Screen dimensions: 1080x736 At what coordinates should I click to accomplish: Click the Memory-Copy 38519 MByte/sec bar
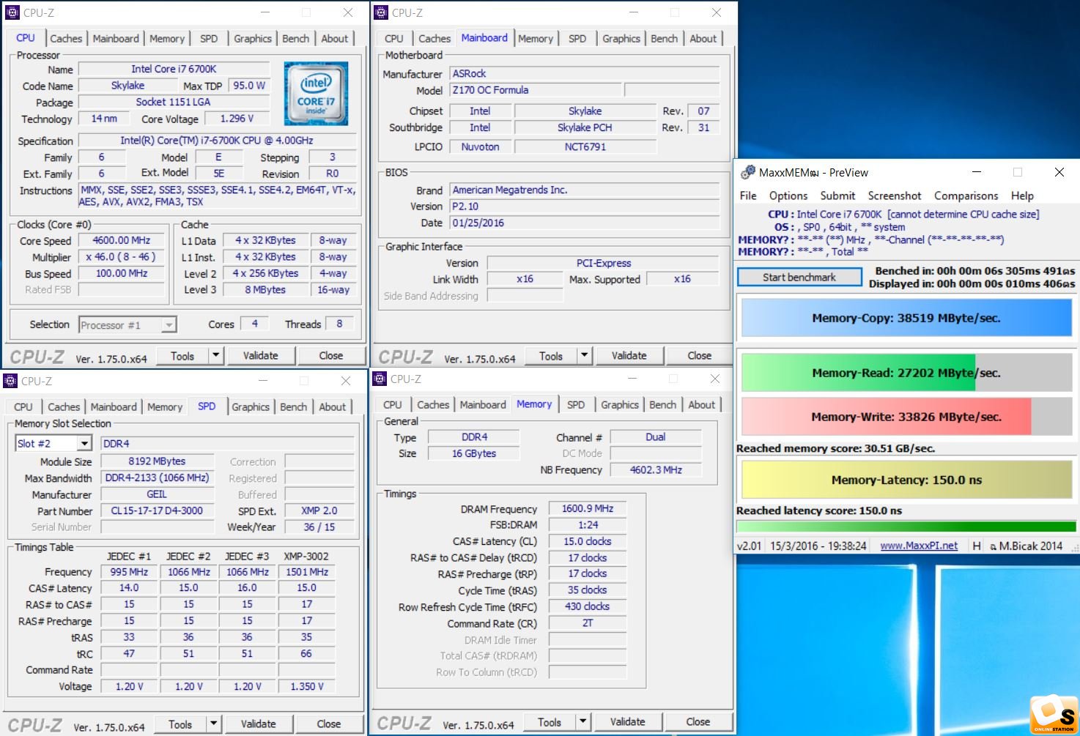coord(906,318)
